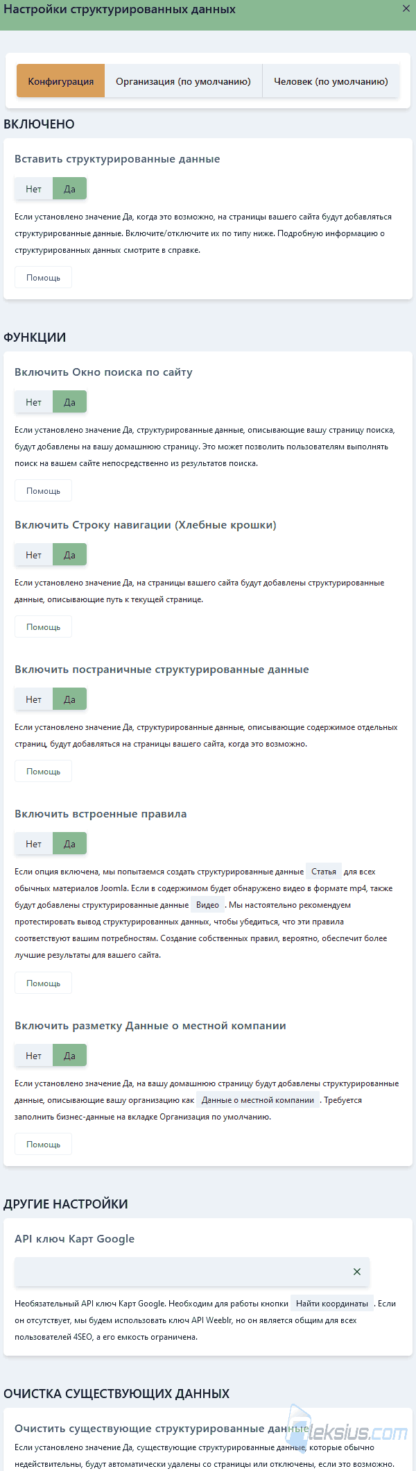This screenshot has height=1471, width=416.
Task: Click the API ключ Карт Google label
Action: pos(74,1239)
